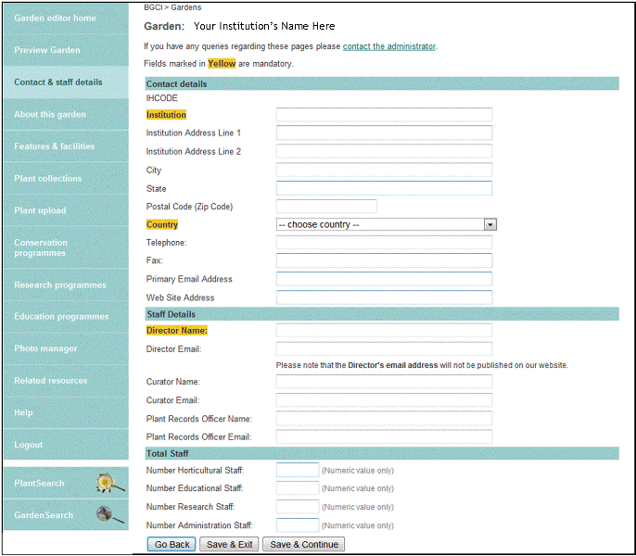Focus Primary Email Address field

click(384, 279)
